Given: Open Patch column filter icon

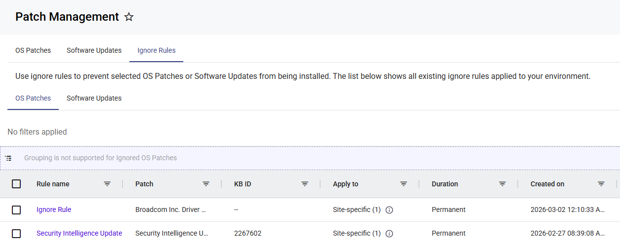Looking at the screenshot, I should click(x=206, y=184).
